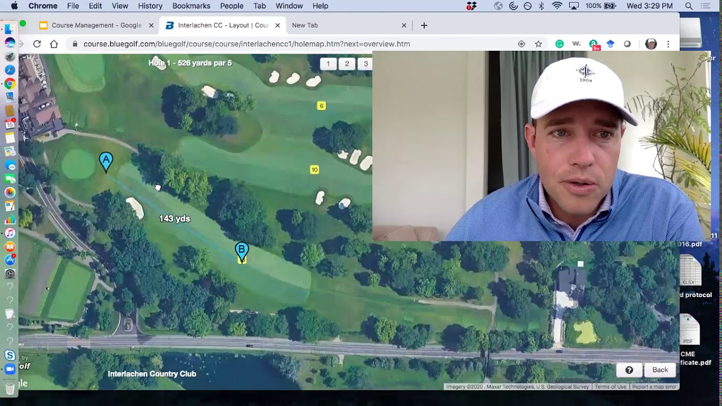Open the Bookmarks menu
Viewport: 722px width, 406px height.
191,6
